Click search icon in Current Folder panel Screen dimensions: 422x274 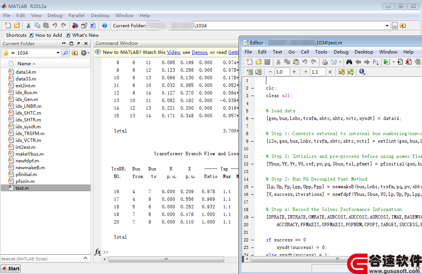(65, 53)
